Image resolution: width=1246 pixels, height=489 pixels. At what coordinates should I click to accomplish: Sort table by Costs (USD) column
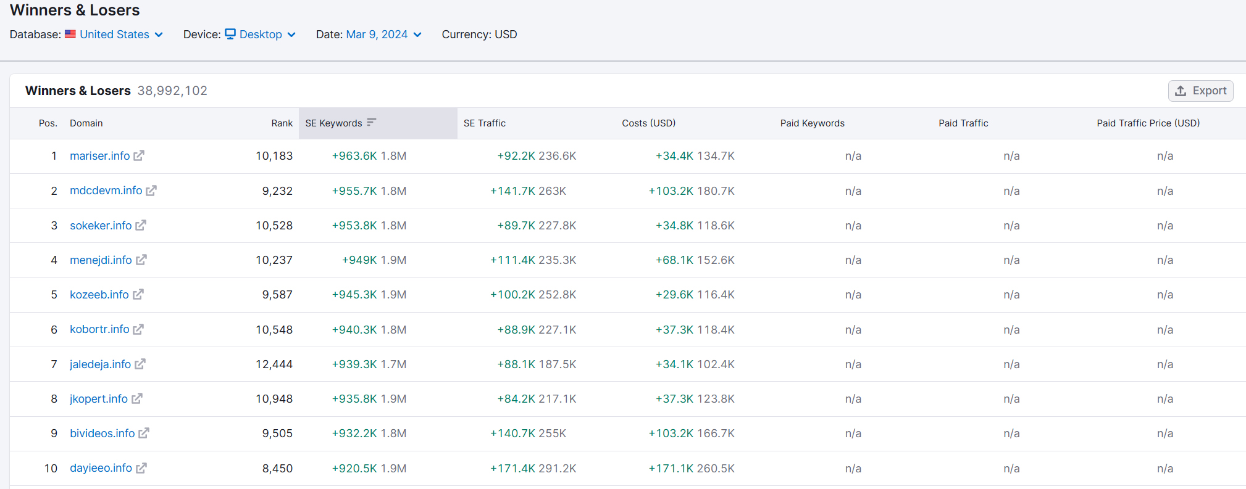point(649,123)
